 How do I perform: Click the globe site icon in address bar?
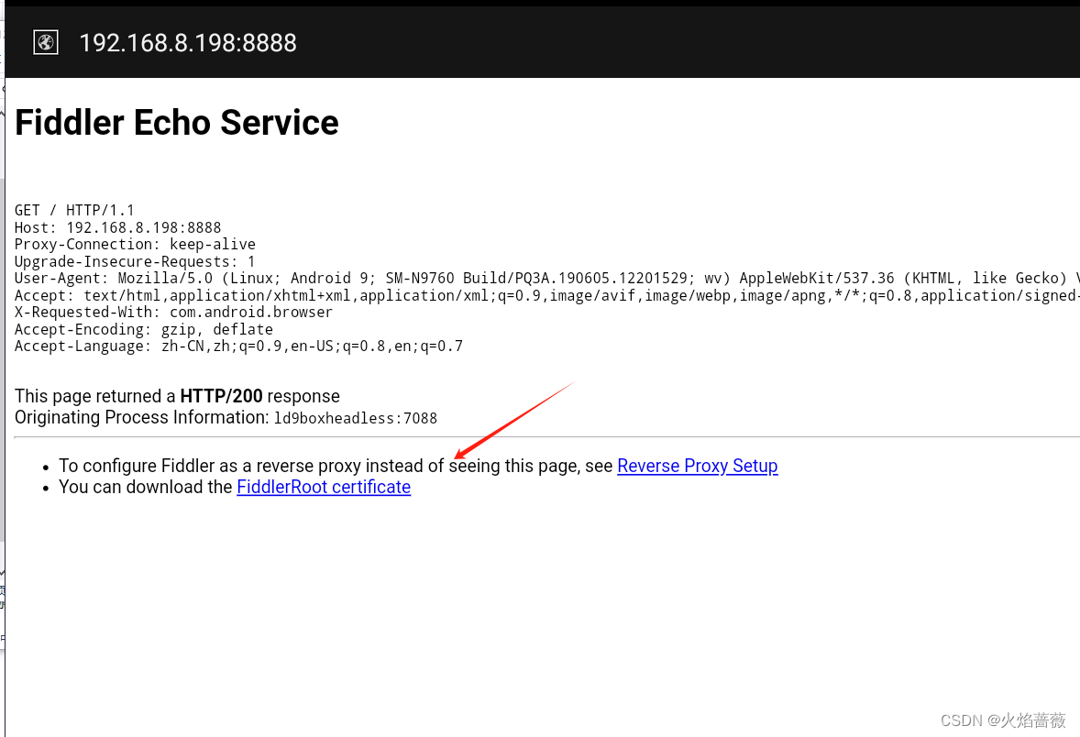click(46, 43)
